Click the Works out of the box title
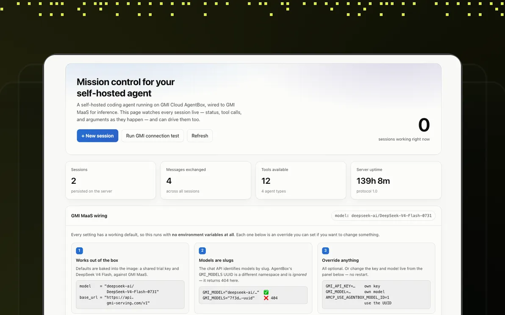Image resolution: width=505 pixels, height=315 pixels. (x=97, y=260)
